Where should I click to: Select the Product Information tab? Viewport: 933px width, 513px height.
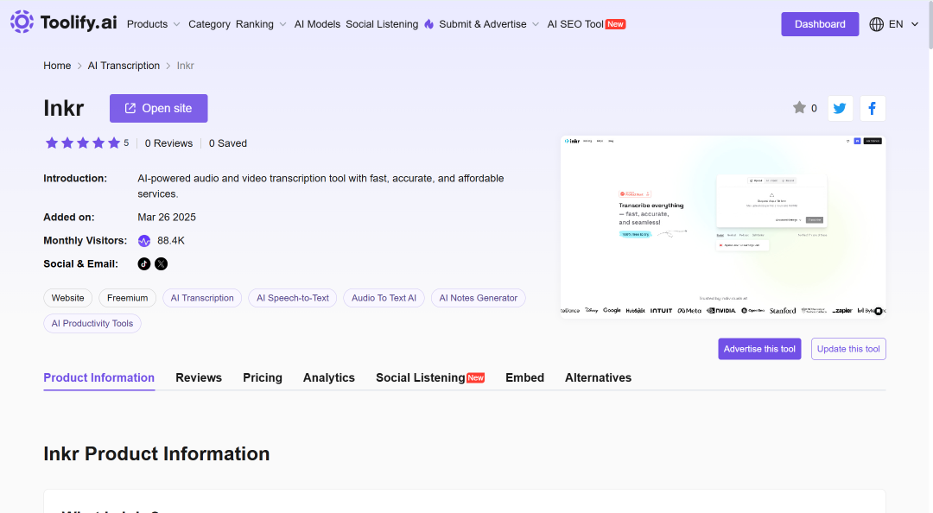98,378
